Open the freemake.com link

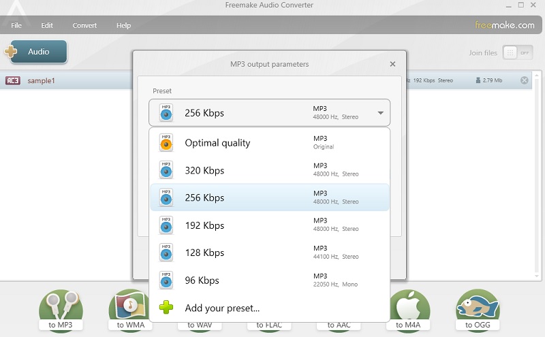coord(504,25)
